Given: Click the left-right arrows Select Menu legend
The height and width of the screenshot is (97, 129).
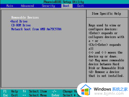Looking at the screenshot, I should tap(35, 95).
